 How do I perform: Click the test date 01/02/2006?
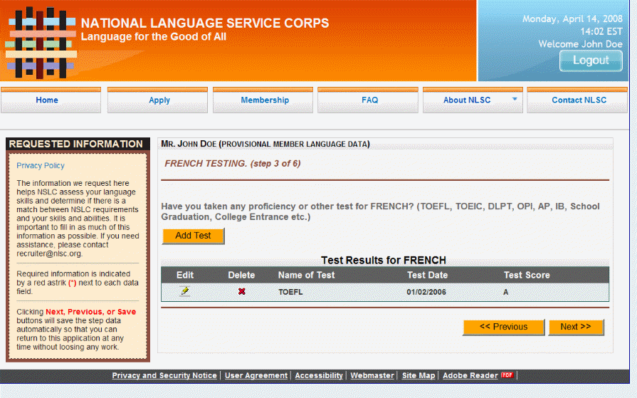pos(426,292)
